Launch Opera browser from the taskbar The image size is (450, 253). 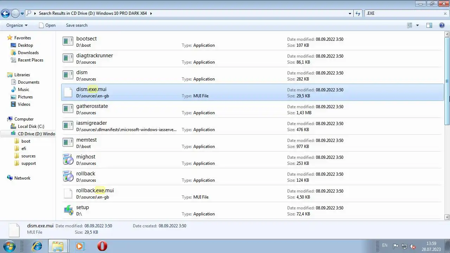[102, 246]
